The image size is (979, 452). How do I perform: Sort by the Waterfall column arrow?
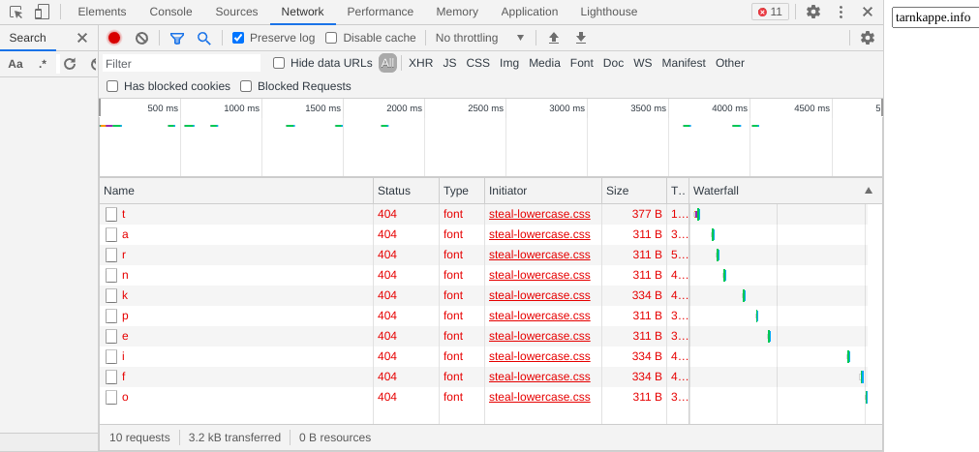pos(868,191)
